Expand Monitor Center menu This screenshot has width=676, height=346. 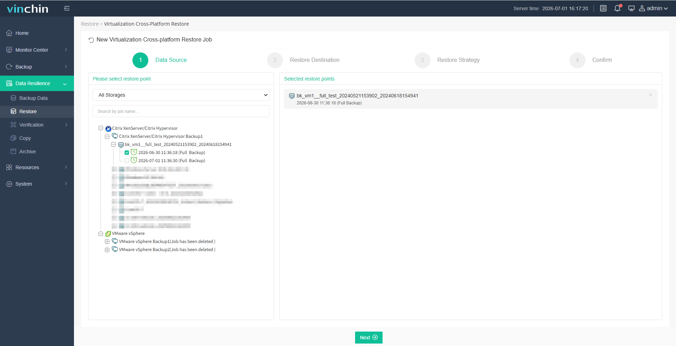point(37,50)
